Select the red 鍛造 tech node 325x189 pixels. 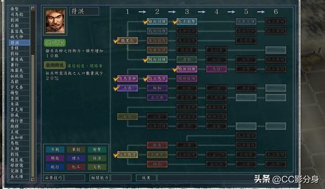[x=157, y=145]
